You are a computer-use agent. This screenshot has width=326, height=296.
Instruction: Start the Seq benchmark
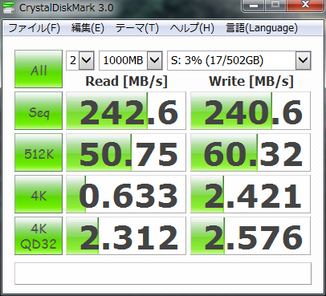[39, 111]
